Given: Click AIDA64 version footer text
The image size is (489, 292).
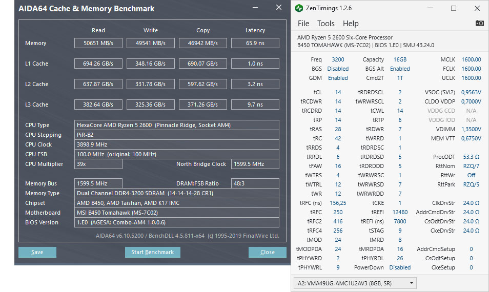Looking at the screenshot, I should pyautogui.click(x=187, y=236).
